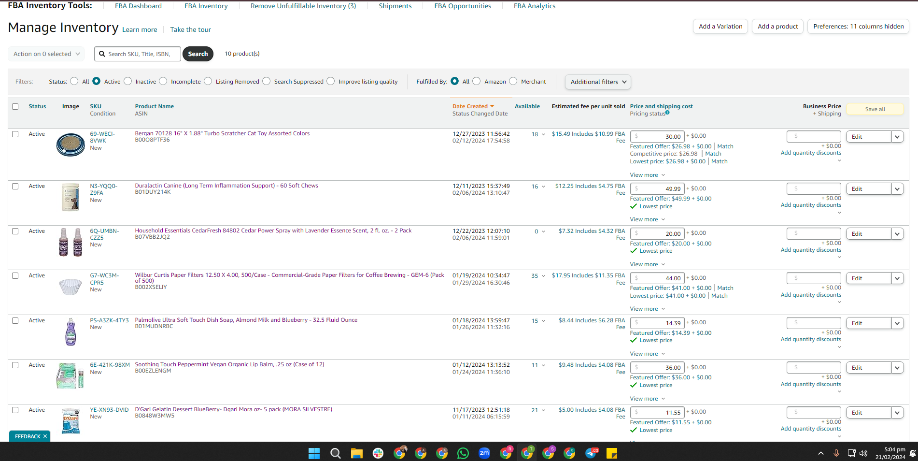This screenshot has width=918, height=461.
Task: Expand available quantity 18 chevron
Action: click(x=543, y=134)
